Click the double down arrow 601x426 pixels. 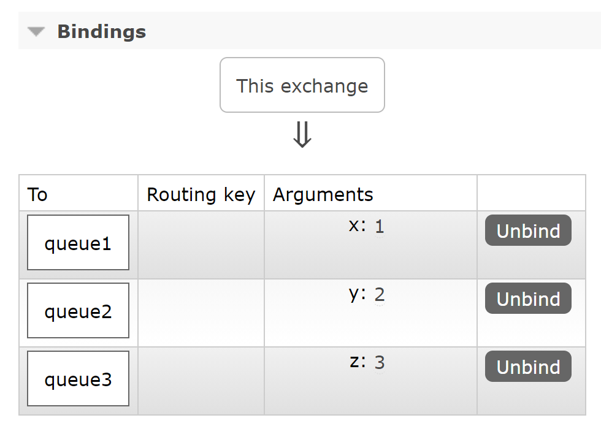click(302, 134)
